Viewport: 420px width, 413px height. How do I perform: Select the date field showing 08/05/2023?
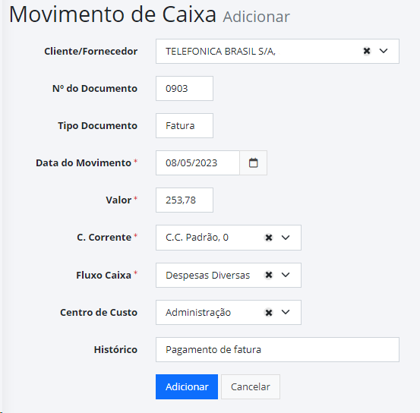pos(197,162)
